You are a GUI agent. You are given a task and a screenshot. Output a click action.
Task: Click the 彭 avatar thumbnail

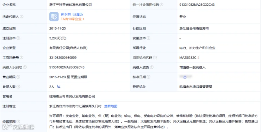(54, 16)
